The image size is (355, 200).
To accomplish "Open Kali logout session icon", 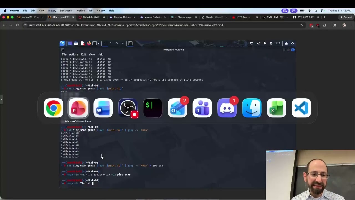I will [293, 43].
